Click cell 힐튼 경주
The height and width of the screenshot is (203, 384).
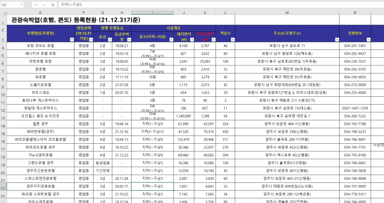pyautogui.click(x=40, y=124)
